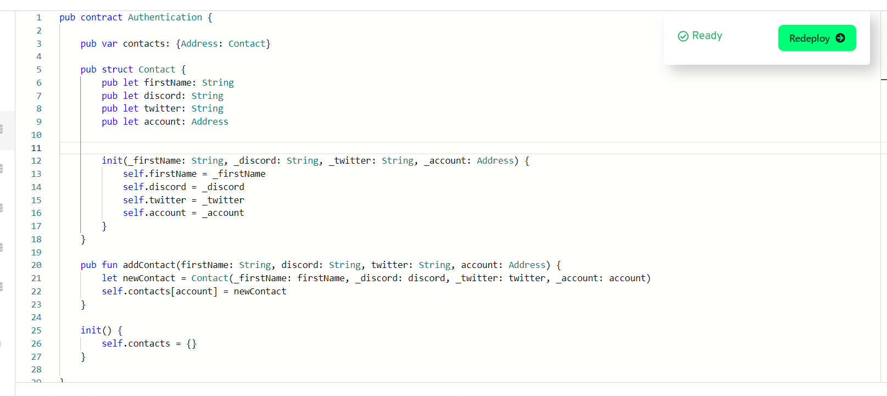887x396 pixels.
Task: Click 'self.firstName = _firstName' line
Action: (194, 174)
